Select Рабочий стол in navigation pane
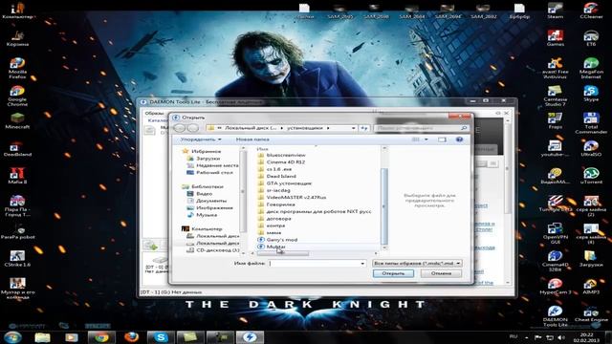 point(214,172)
